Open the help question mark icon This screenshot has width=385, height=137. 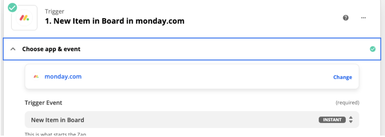pyautogui.click(x=346, y=18)
